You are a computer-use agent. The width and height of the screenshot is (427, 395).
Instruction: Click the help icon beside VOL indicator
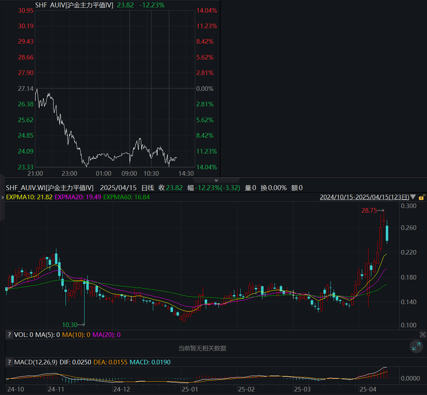tap(10, 335)
